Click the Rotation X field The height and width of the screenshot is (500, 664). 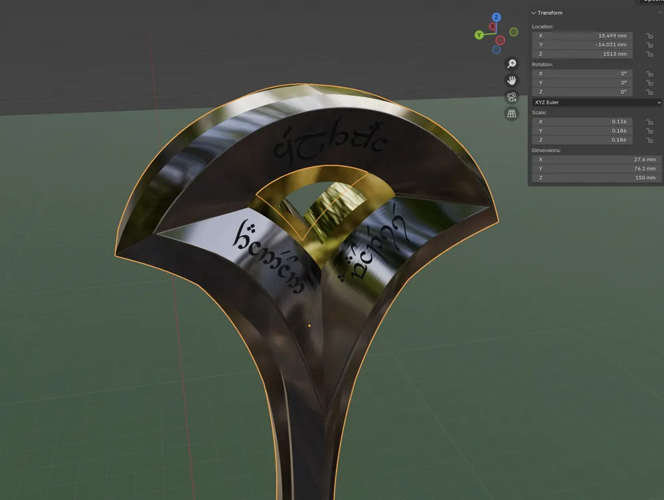(x=582, y=74)
